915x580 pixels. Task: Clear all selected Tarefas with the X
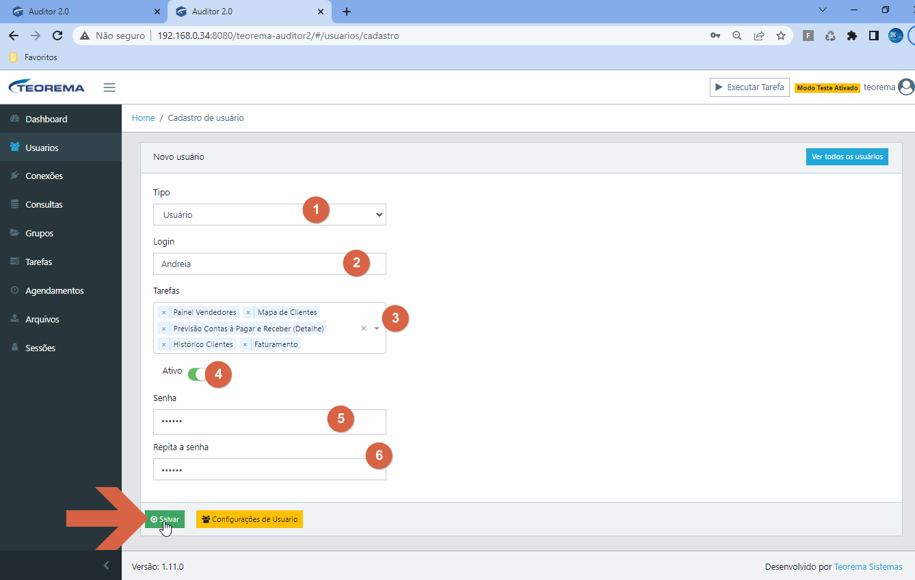click(x=364, y=329)
